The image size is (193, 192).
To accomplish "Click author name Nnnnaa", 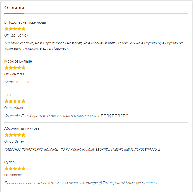I will click(16, 175).
